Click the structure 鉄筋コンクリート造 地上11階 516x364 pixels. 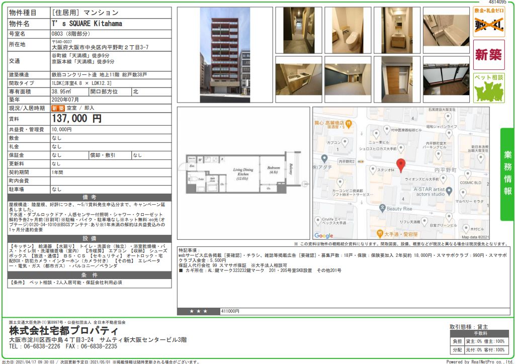tap(85, 75)
